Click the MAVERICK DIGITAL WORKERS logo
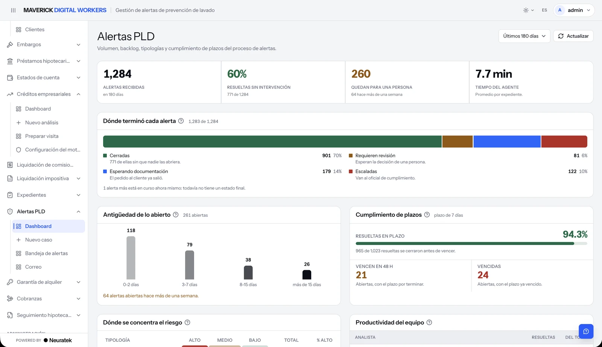The image size is (602, 347). pyautogui.click(x=65, y=10)
